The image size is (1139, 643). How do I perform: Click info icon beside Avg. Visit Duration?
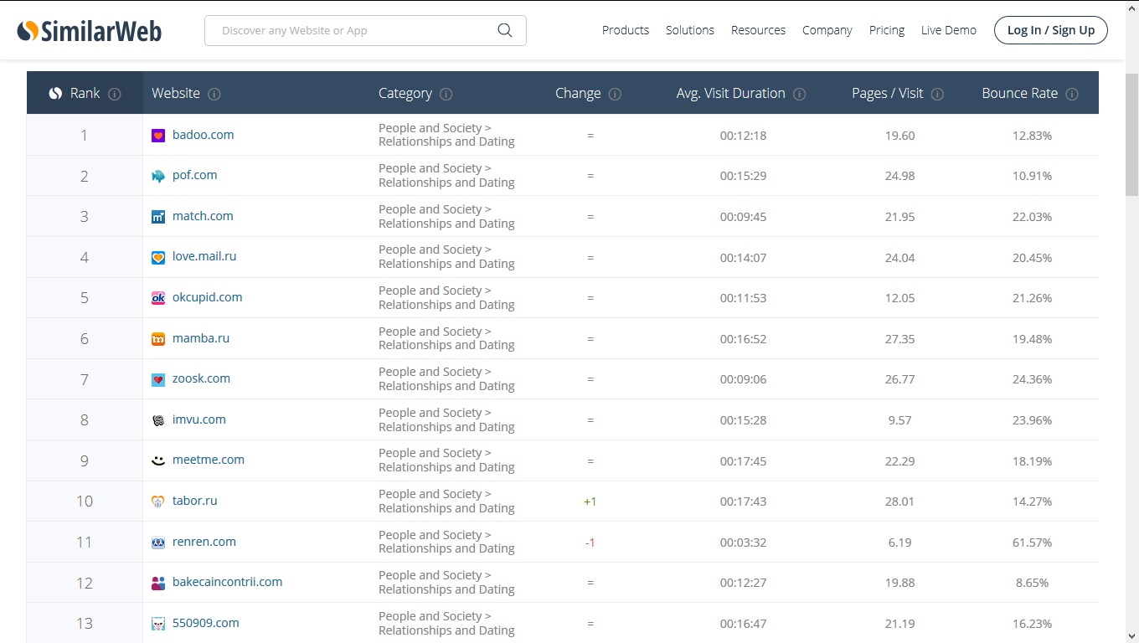click(800, 94)
